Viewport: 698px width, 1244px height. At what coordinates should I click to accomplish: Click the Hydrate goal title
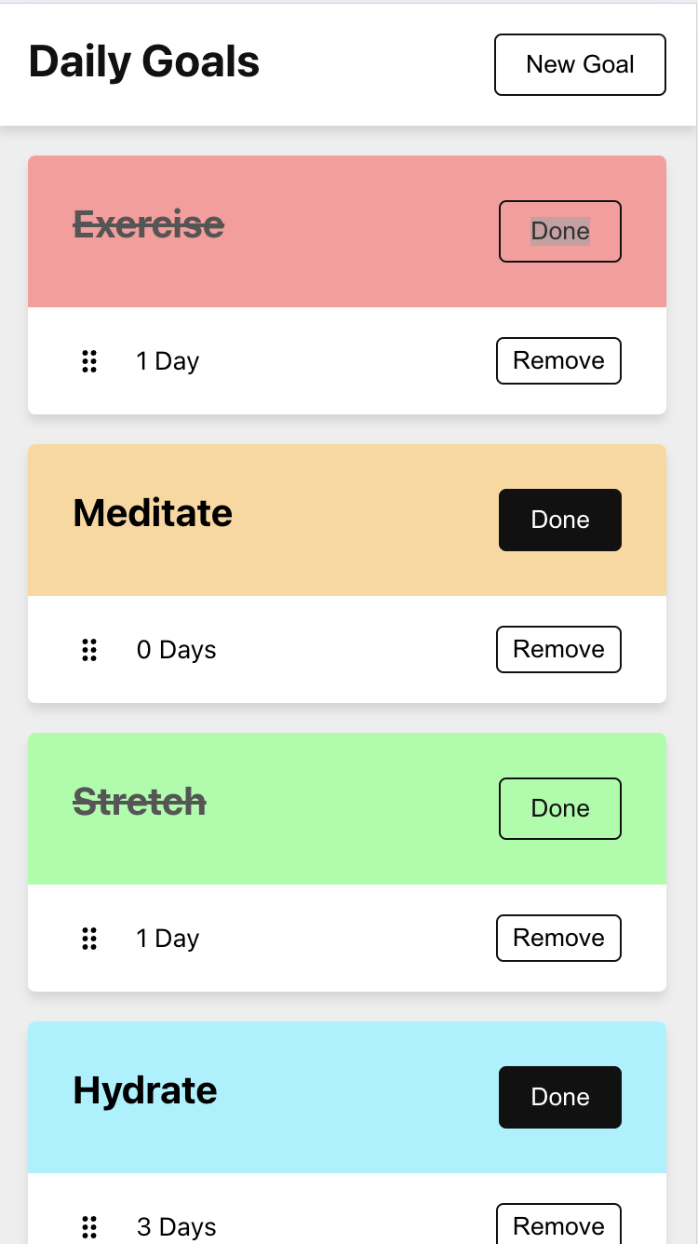click(x=145, y=1091)
